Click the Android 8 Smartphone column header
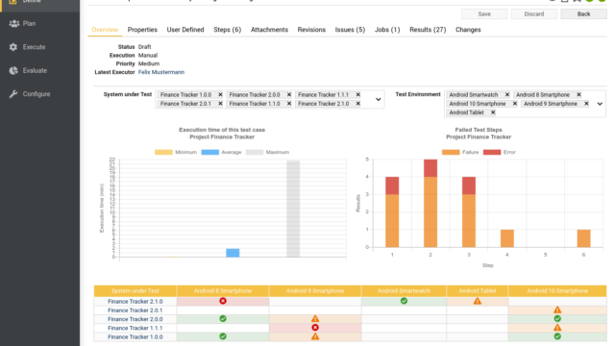The width and height of the screenshot is (615, 346). click(x=223, y=290)
